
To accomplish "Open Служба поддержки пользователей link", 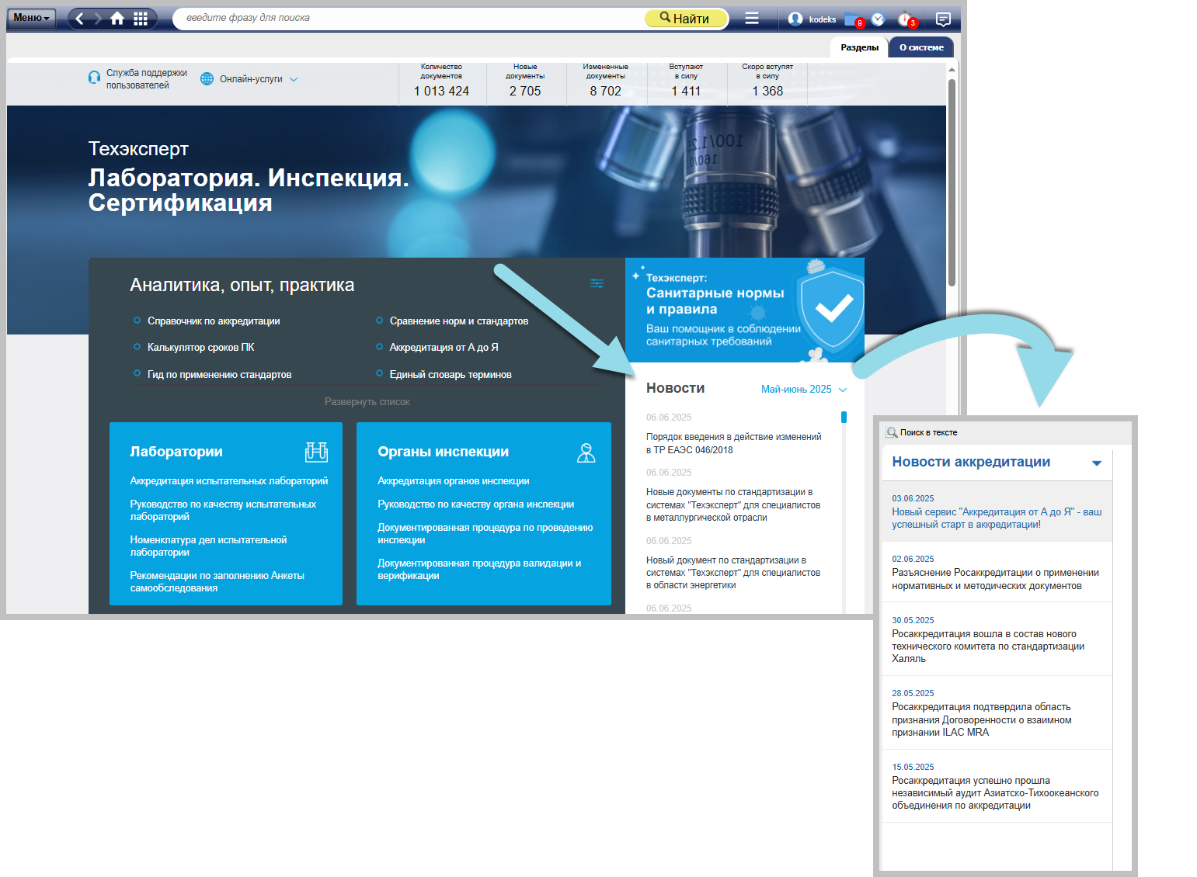I will (147, 79).
